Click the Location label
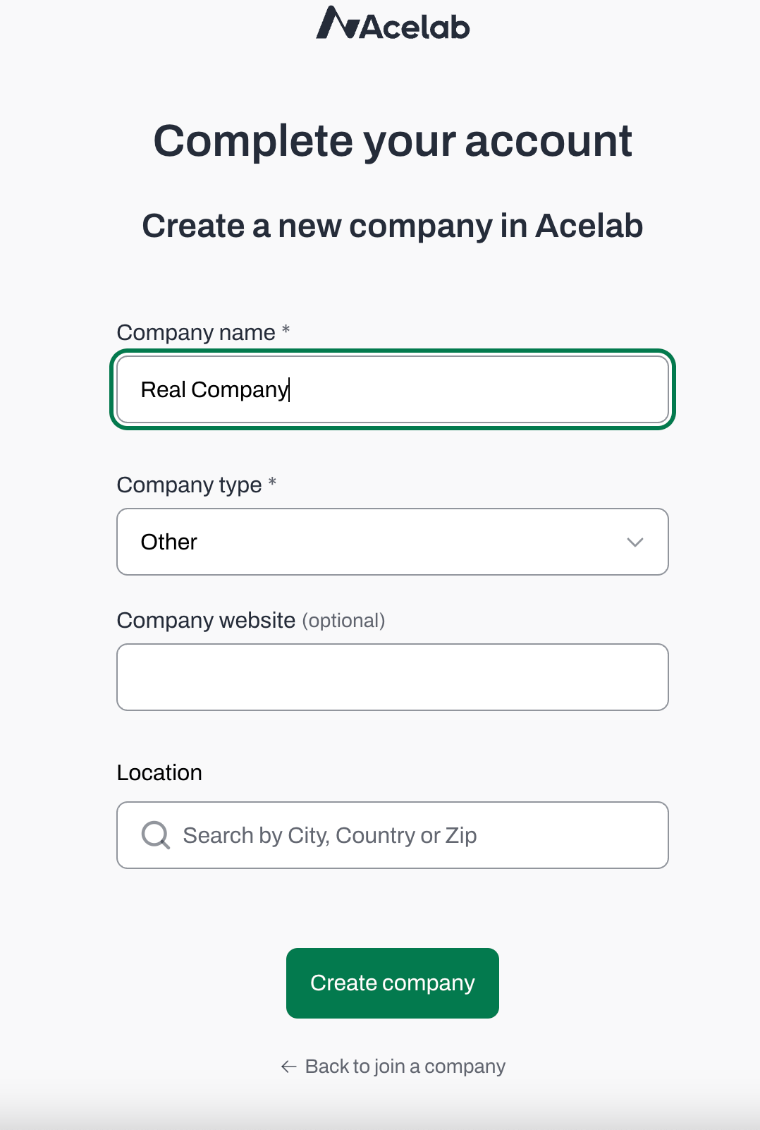The width and height of the screenshot is (760, 1130). (x=159, y=772)
